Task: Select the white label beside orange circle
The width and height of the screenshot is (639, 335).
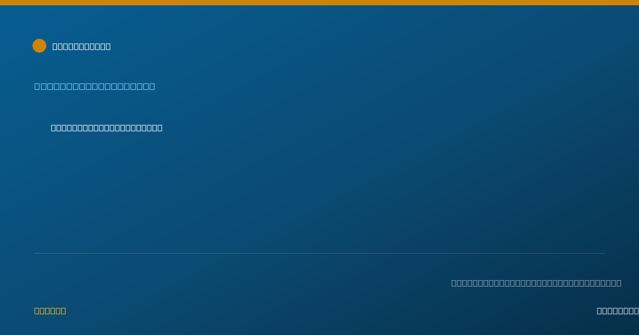Action: [81, 46]
